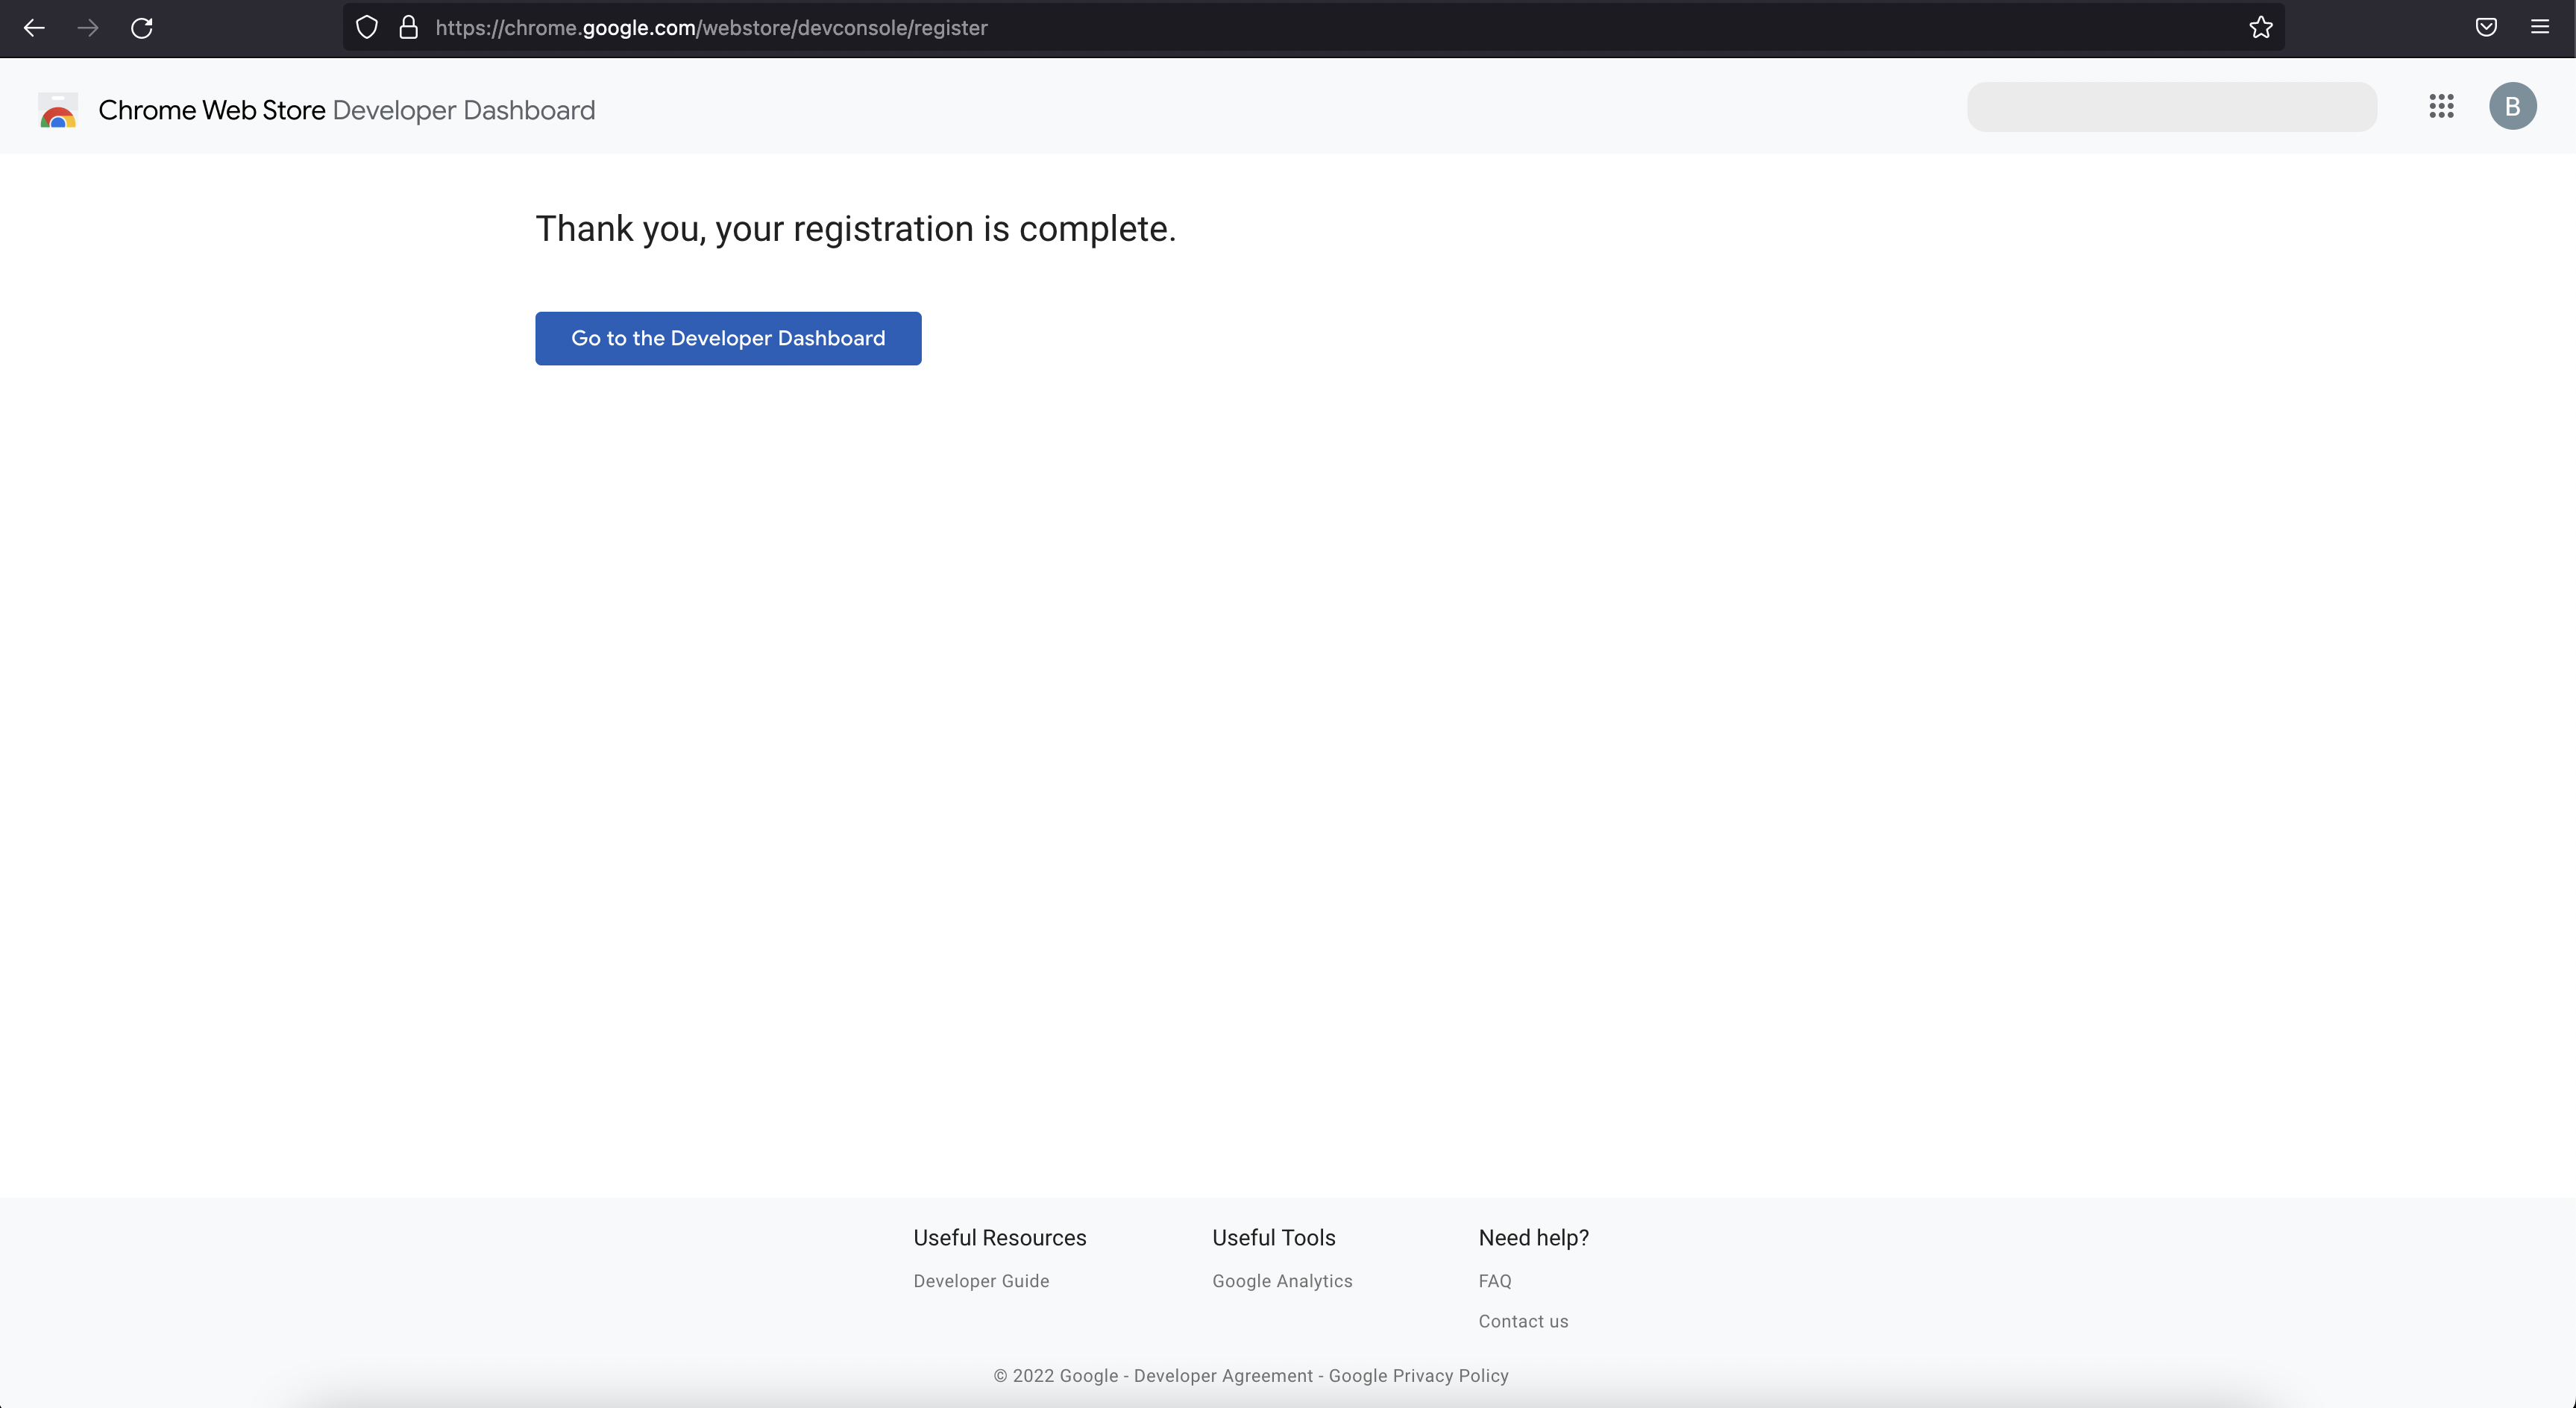This screenshot has width=2576, height=1408.
Task: Open the FAQ page
Action: point(1495,1281)
